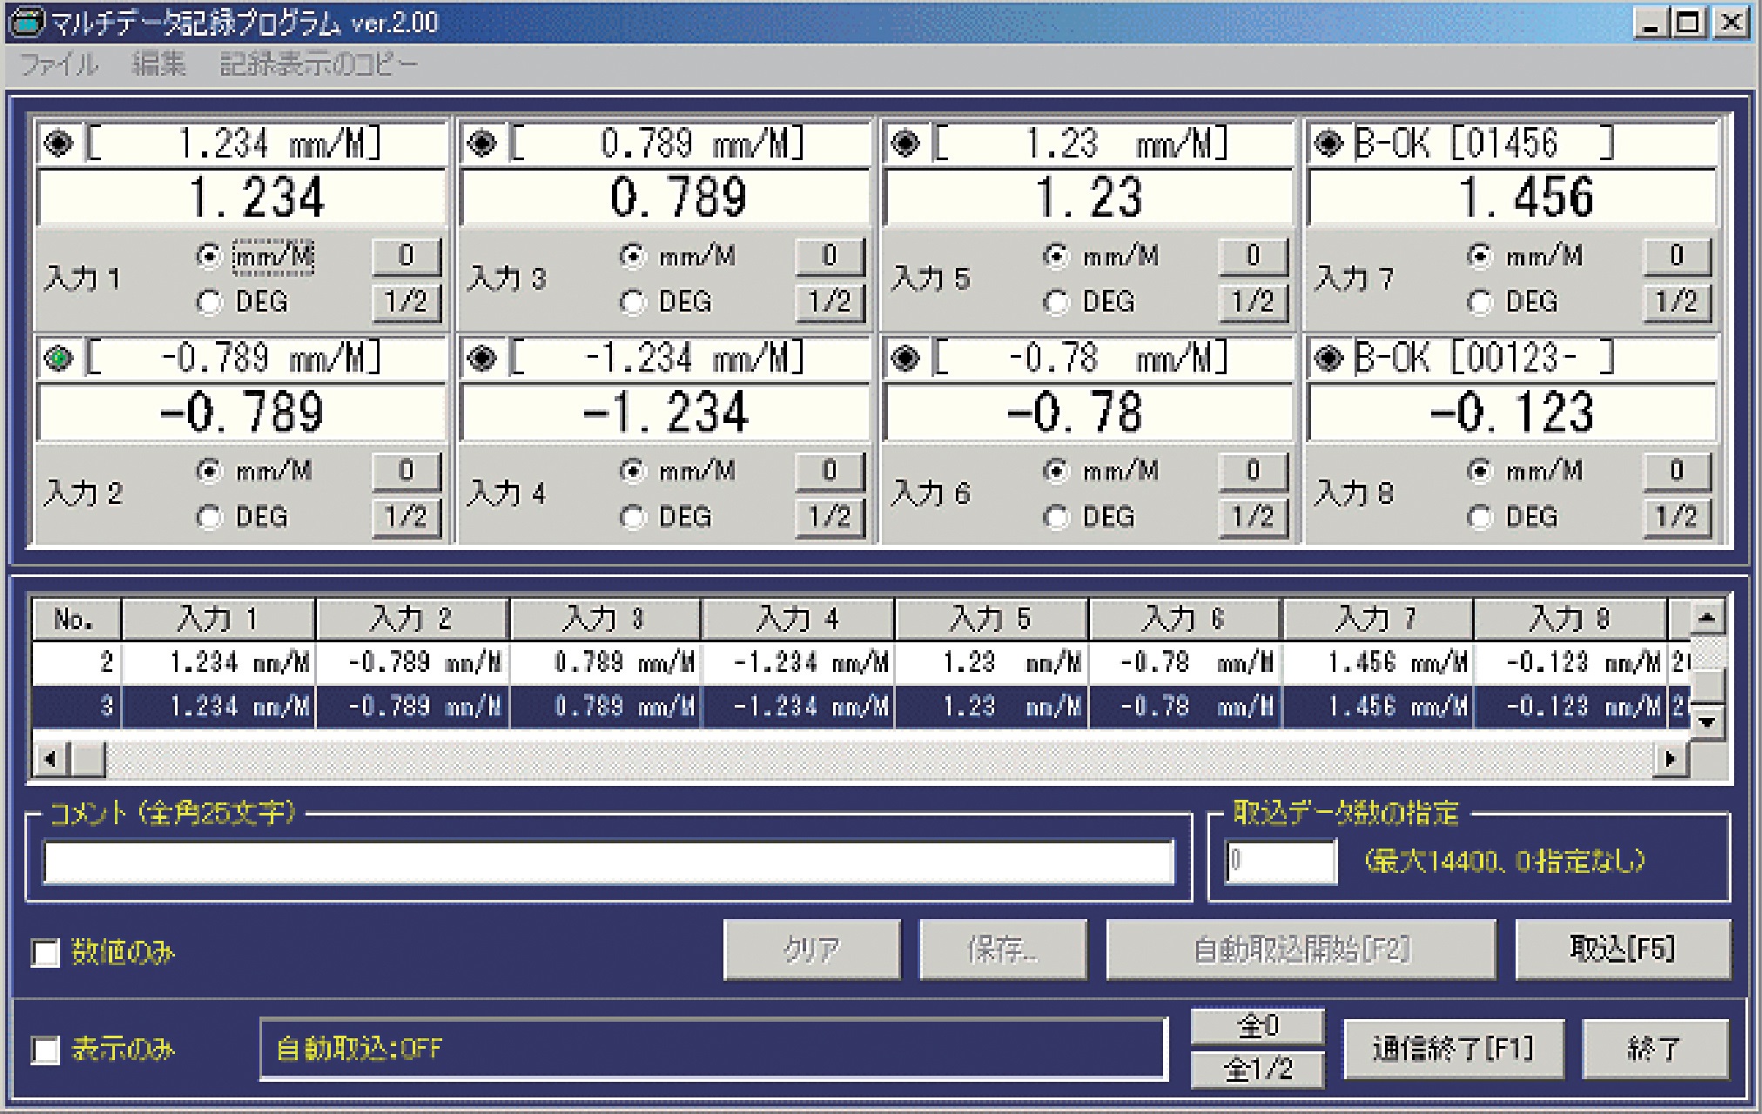The width and height of the screenshot is (1762, 1114).
Task: Zero the 入力 6 value with 0 button
Action: click(x=1254, y=471)
